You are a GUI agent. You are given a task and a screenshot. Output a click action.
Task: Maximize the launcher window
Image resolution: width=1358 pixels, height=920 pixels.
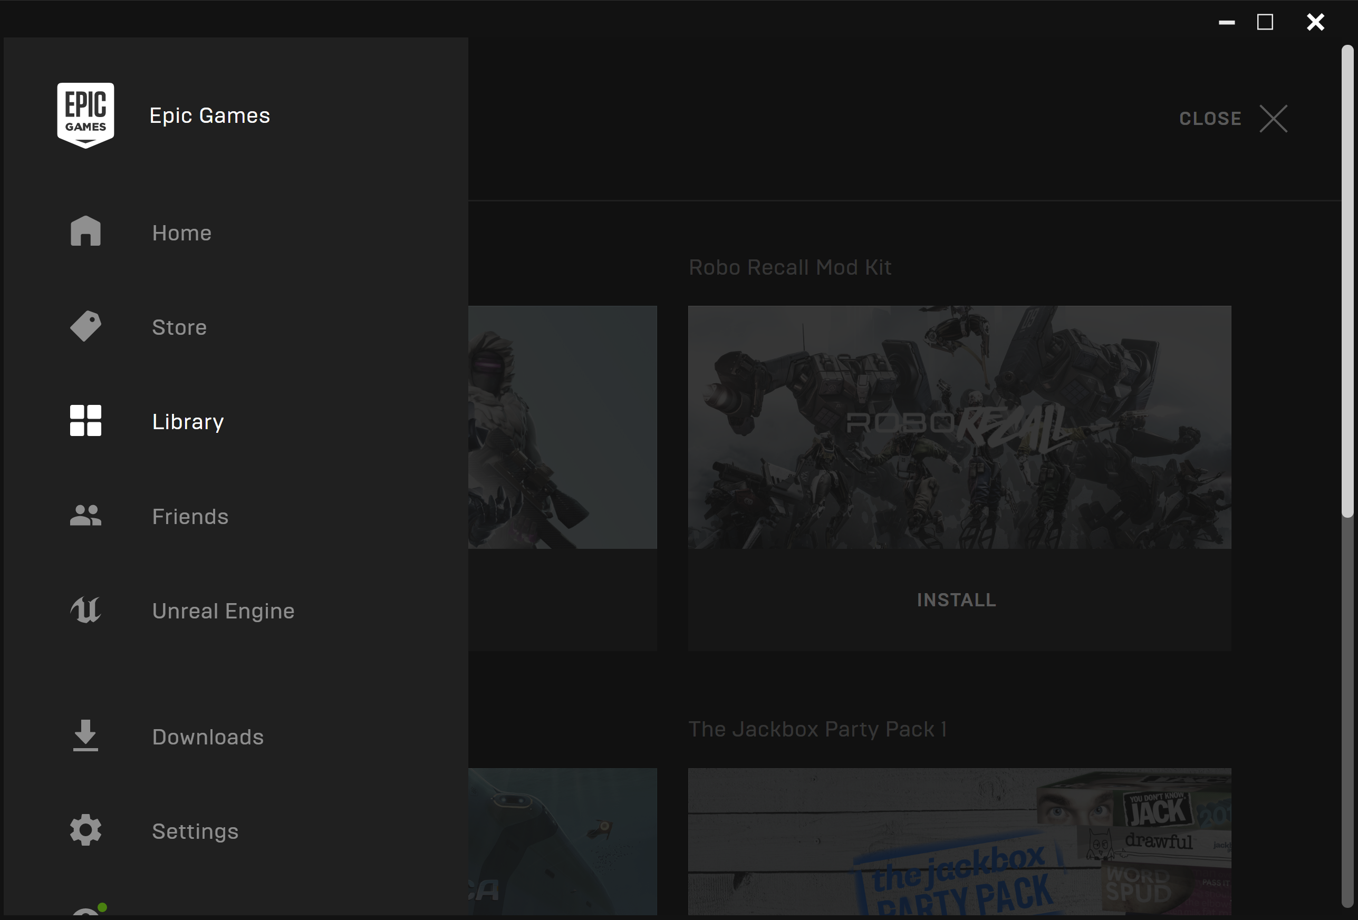pos(1265,22)
